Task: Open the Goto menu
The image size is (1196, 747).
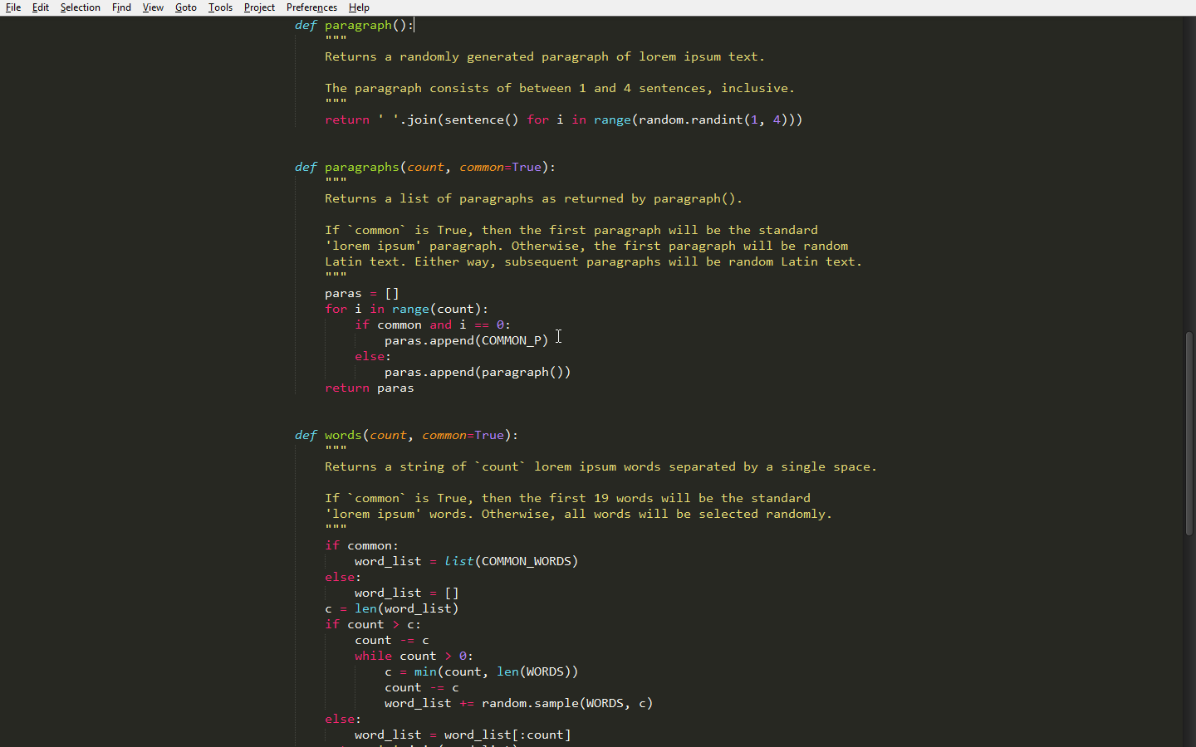Action: click(x=185, y=7)
